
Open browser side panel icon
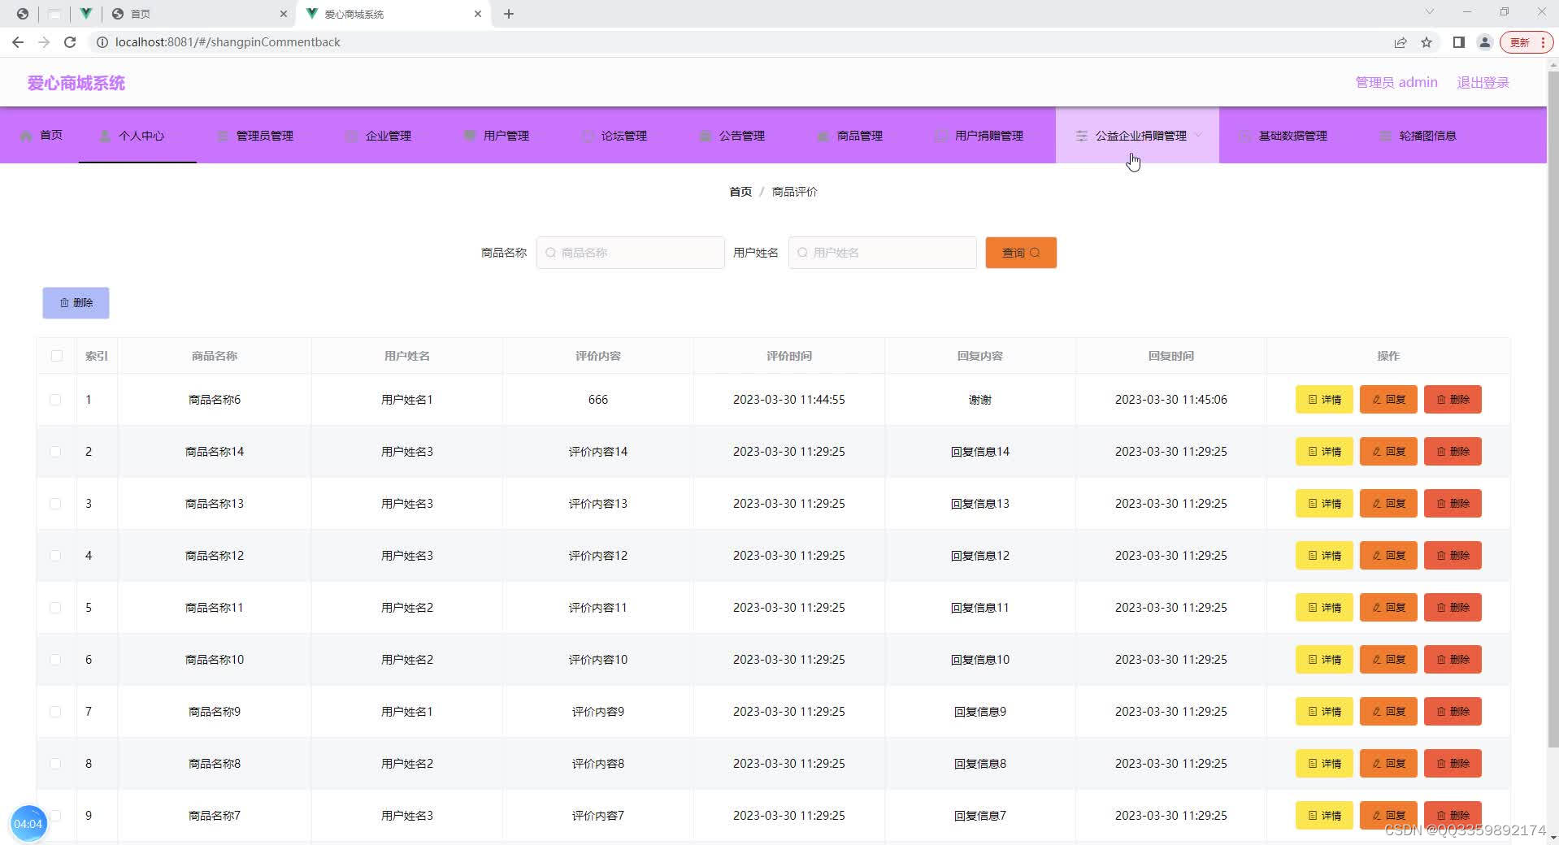pyautogui.click(x=1459, y=42)
